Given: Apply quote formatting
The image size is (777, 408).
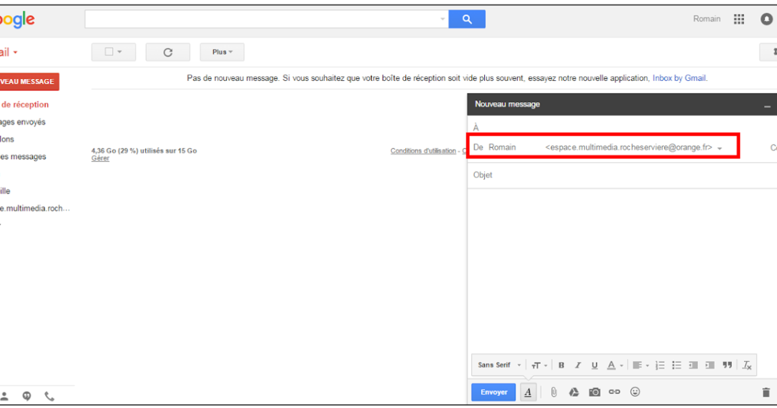Looking at the screenshot, I should pyautogui.click(x=727, y=366).
